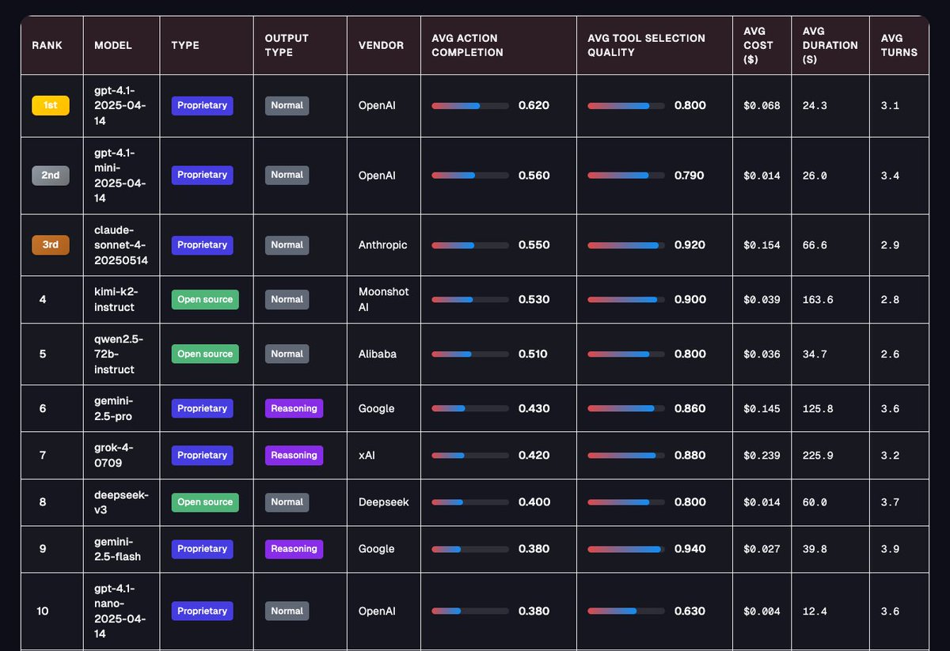This screenshot has width=950, height=651.
Task: Click the Reasoning tag for gemini-2.5-flash
Action: pyautogui.click(x=294, y=548)
